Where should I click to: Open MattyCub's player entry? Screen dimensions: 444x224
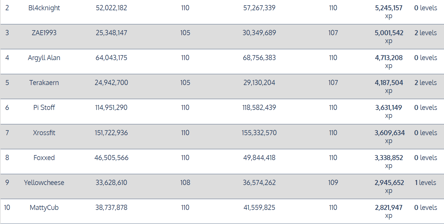point(44,208)
